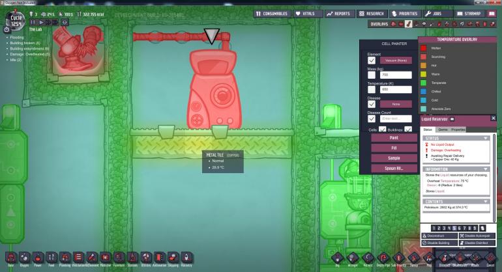
Task: Click the Sample button
Action: point(394,158)
